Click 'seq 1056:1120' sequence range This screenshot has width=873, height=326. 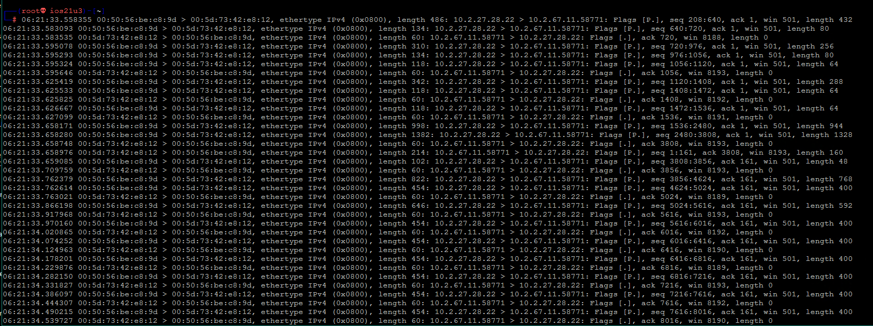pyautogui.click(x=681, y=64)
